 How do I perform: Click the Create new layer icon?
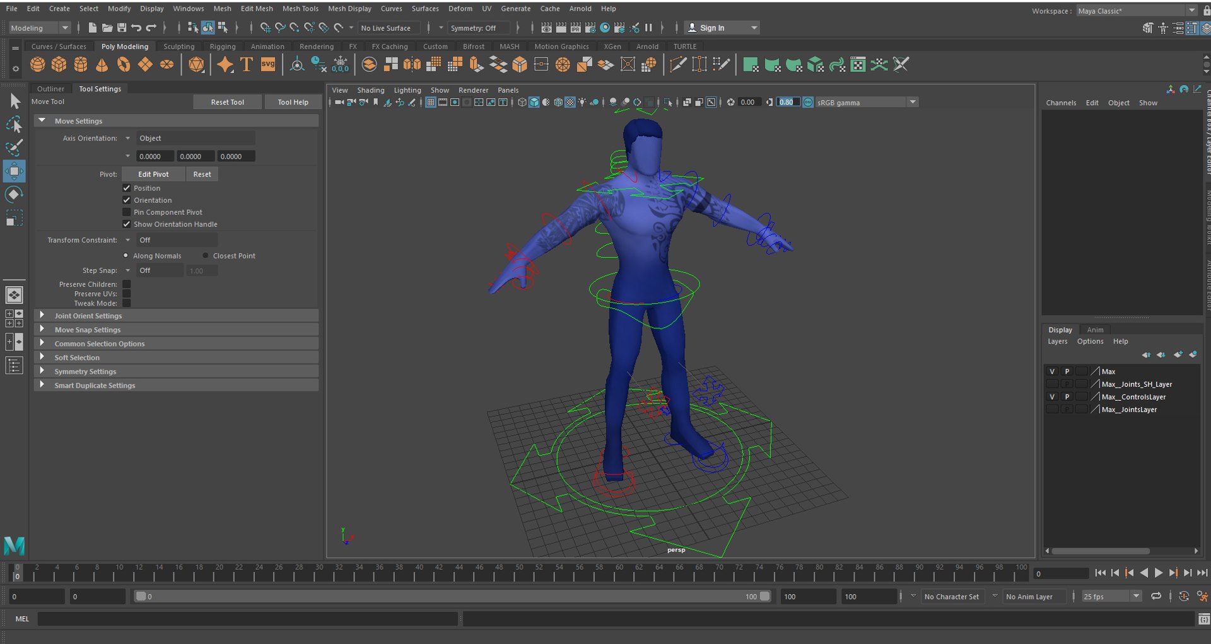1178,354
